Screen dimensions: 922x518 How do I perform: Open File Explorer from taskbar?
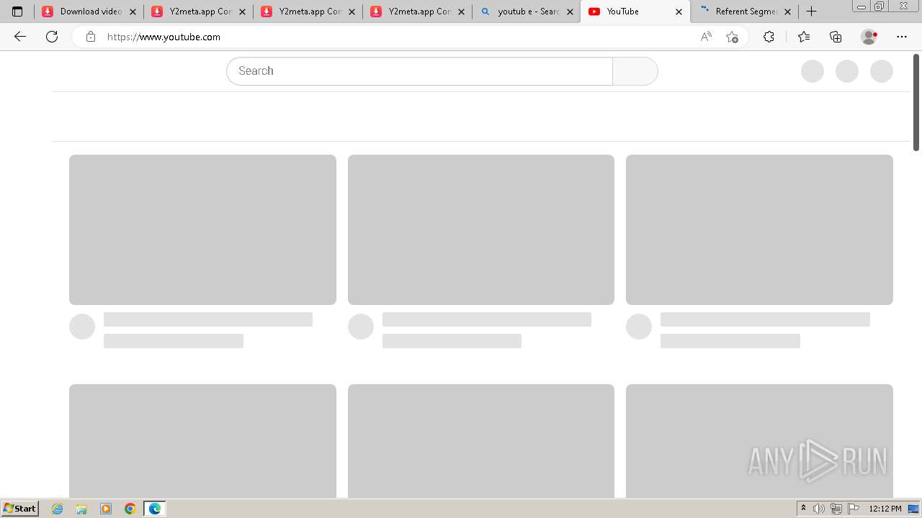point(81,509)
